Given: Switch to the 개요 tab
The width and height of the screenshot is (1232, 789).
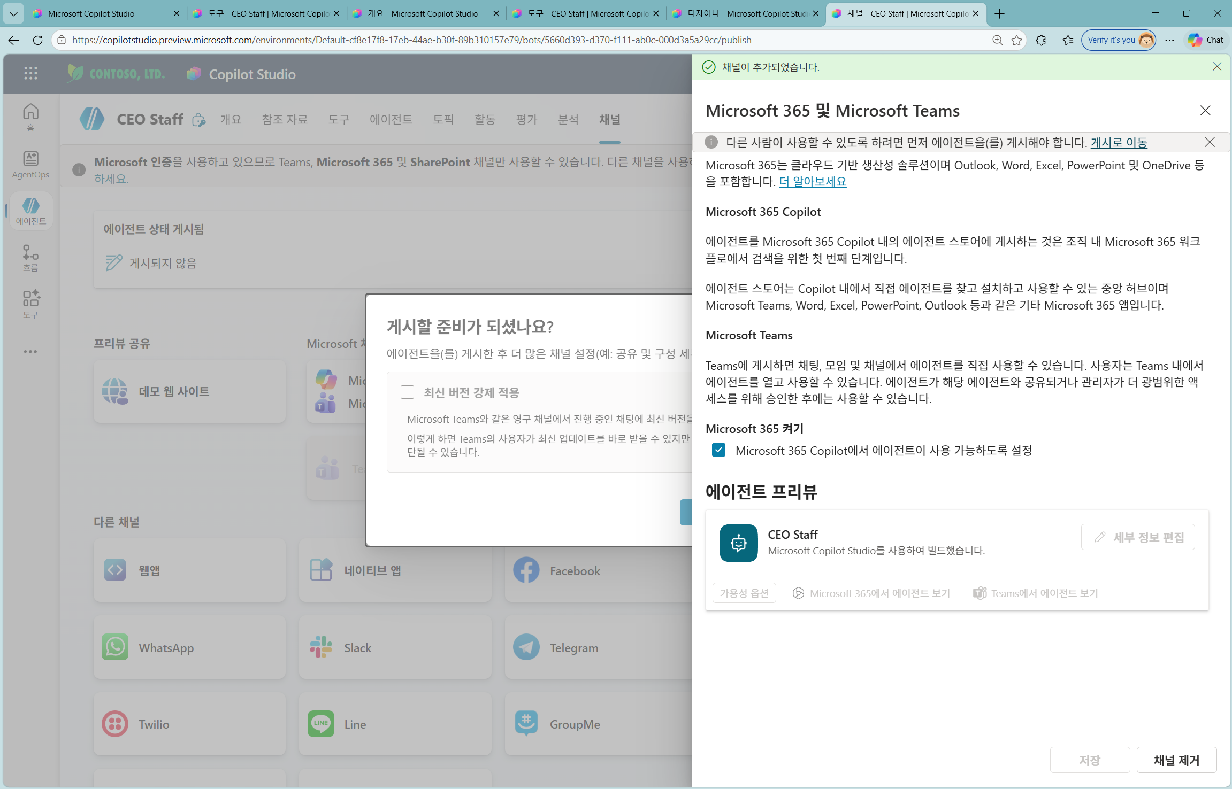Looking at the screenshot, I should (231, 120).
